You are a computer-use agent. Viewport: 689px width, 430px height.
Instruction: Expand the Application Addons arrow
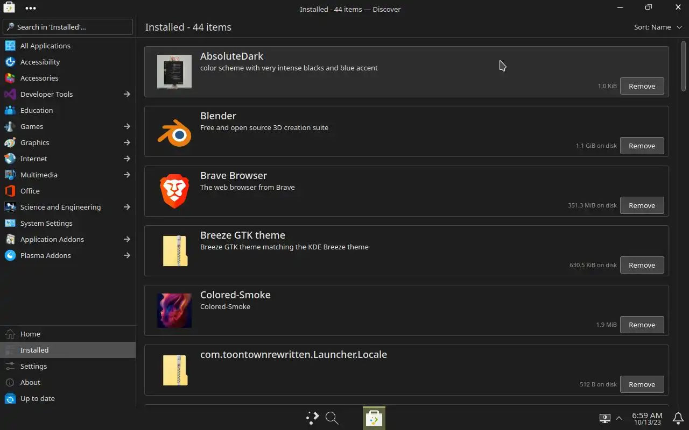click(x=127, y=239)
